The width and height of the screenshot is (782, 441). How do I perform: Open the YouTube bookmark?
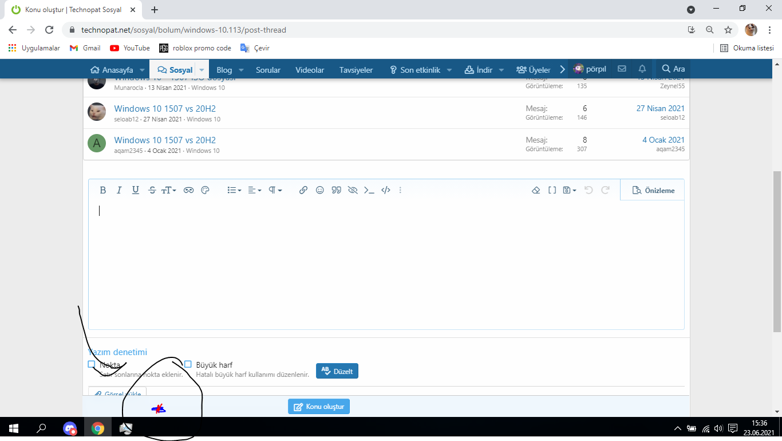pyautogui.click(x=130, y=48)
